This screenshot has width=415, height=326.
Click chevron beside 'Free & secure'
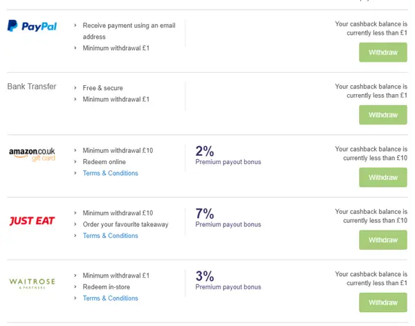click(75, 88)
